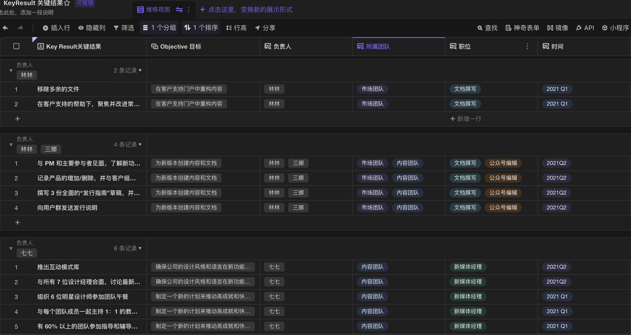Click 插入行 to insert a row
631x335 pixels.
[x=56, y=28]
